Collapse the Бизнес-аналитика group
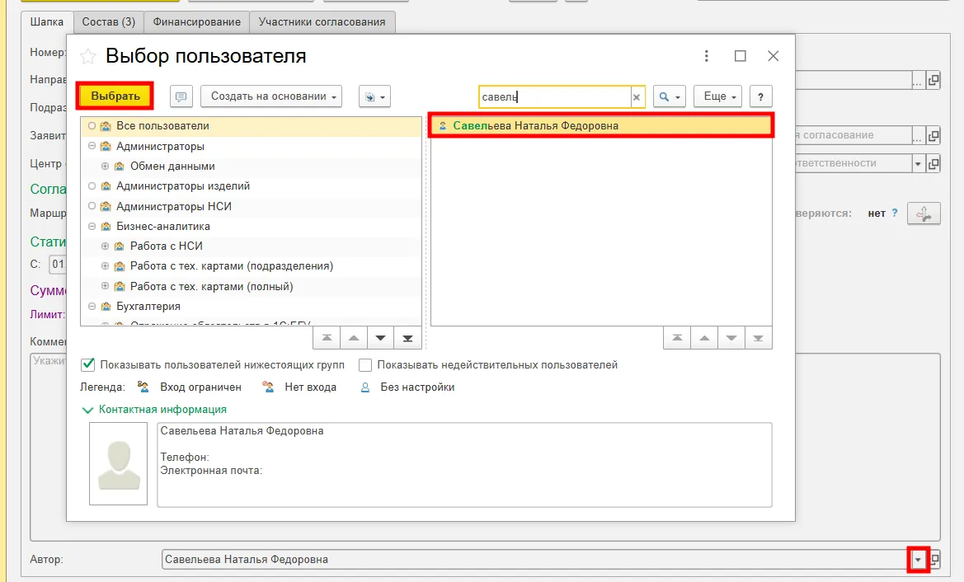 tap(92, 226)
